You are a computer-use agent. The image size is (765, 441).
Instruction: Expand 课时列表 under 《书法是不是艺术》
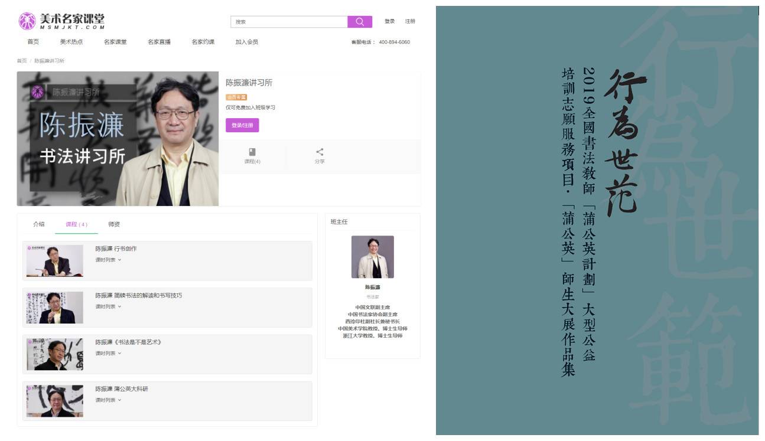click(x=108, y=353)
